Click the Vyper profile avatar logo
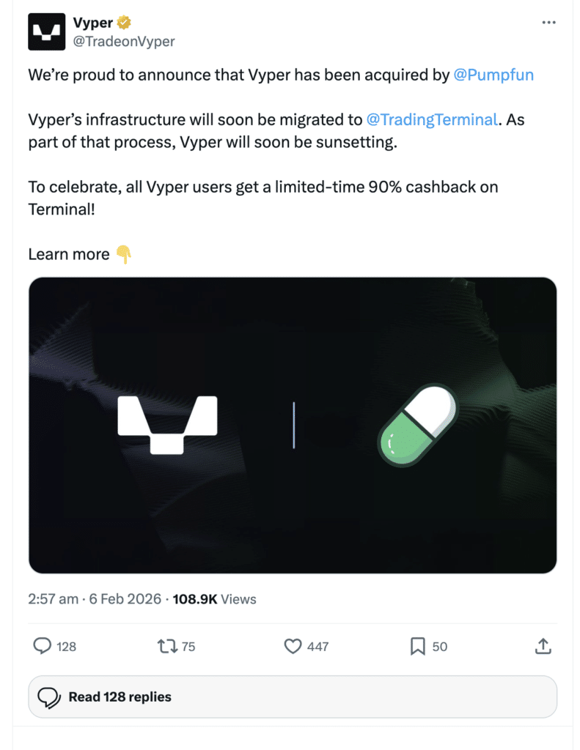Image resolution: width=580 pixels, height=750 pixels. [46, 31]
